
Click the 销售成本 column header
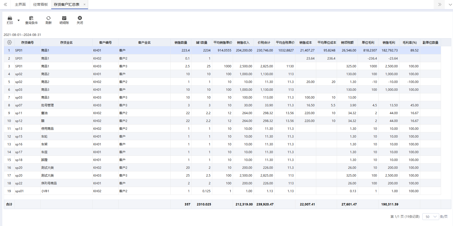306,42
